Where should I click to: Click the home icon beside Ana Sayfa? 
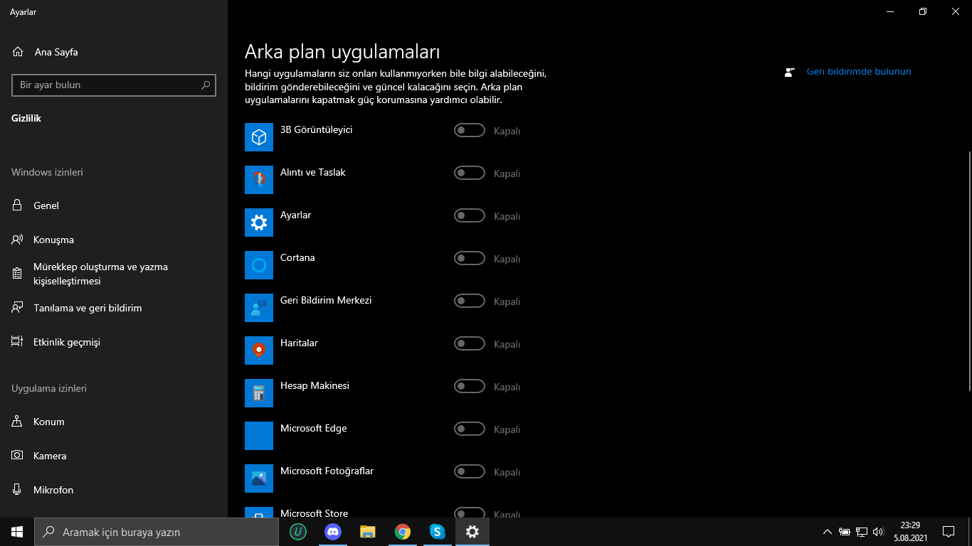tap(18, 52)
